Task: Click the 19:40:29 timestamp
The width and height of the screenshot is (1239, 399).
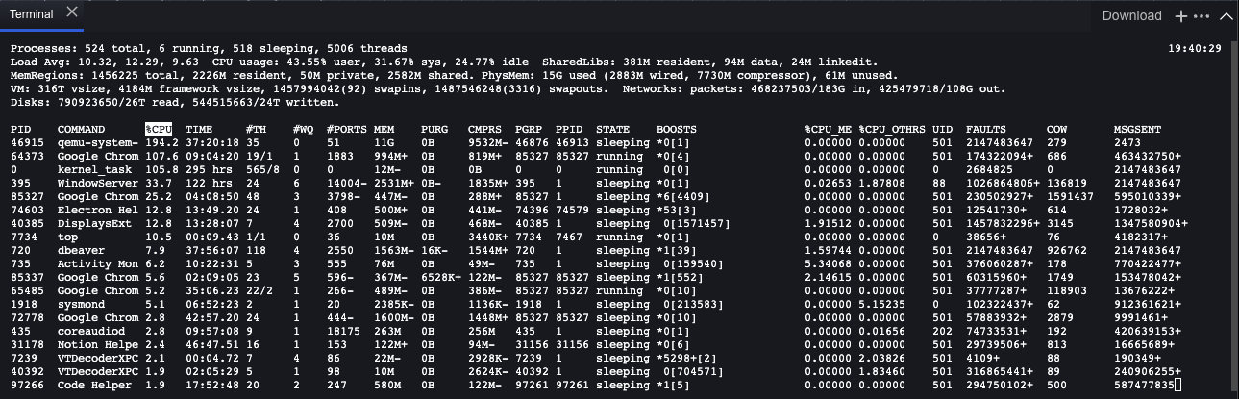Action: pyautogui.click(x=1197, y=48)
